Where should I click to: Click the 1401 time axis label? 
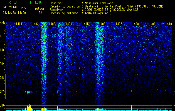19,24
